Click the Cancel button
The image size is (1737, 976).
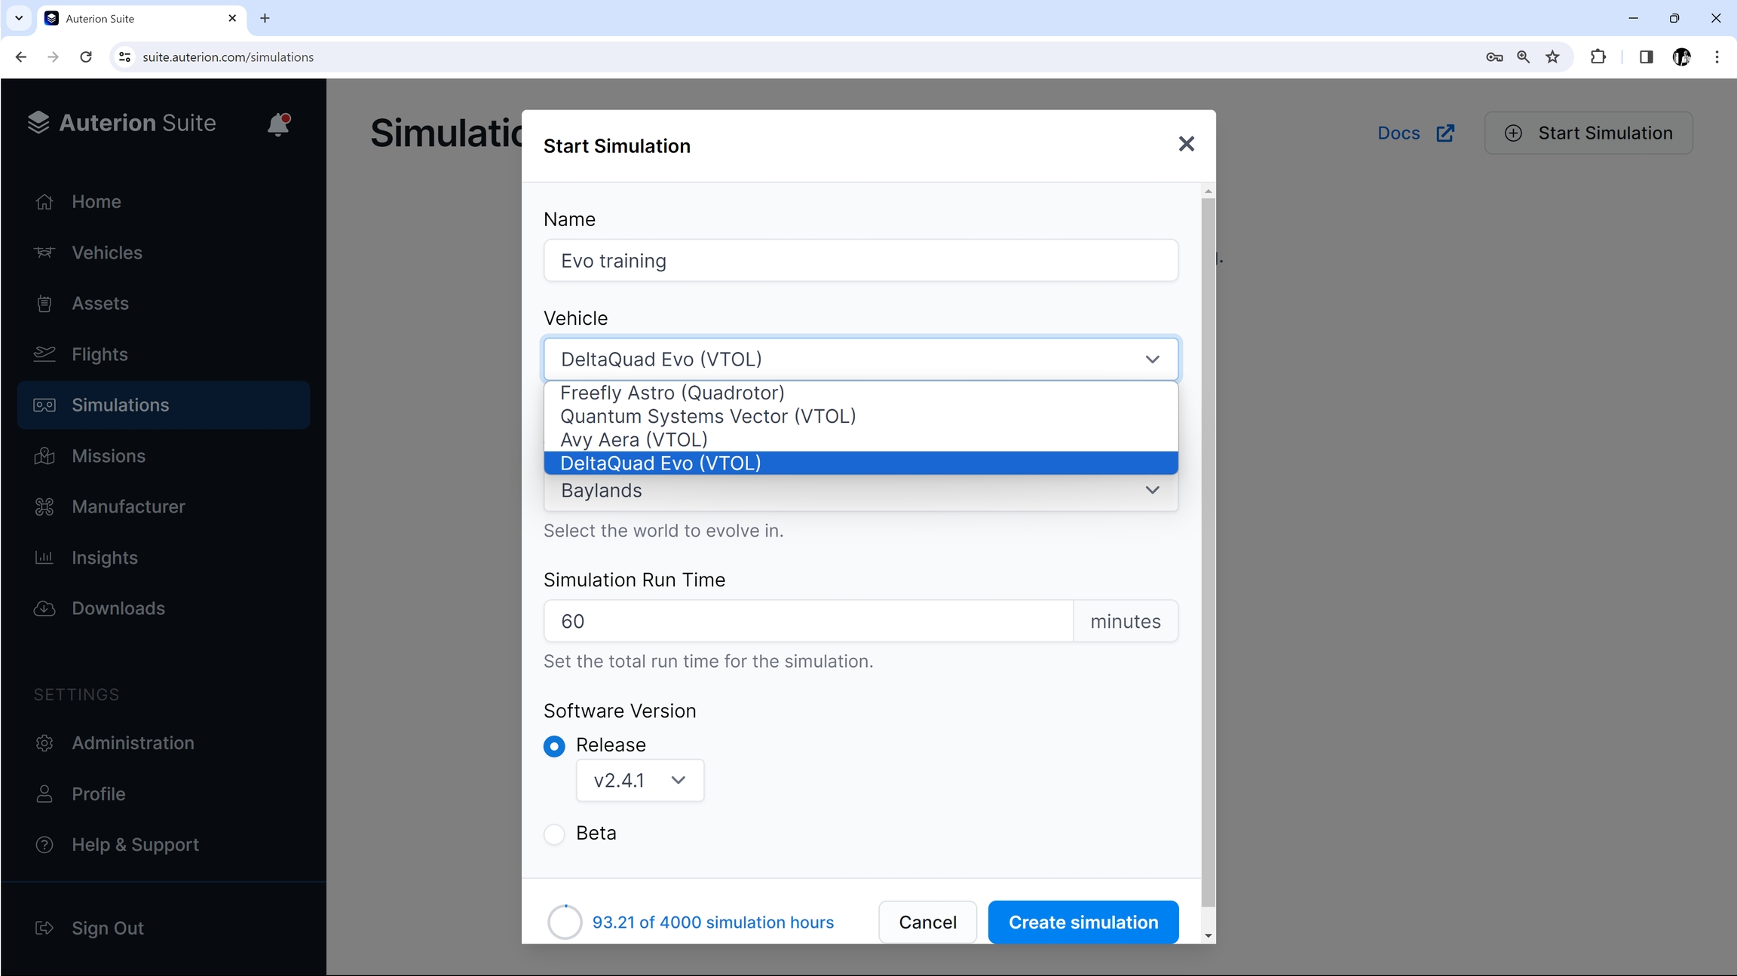pos(927,922)
